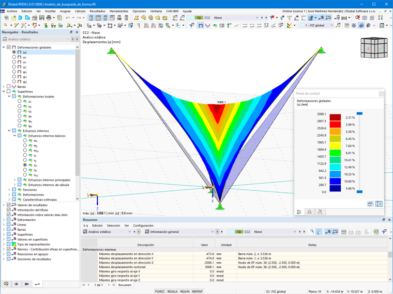This screenshot has height=294, width=393.
Task: Open the Configuración menu in Resumen panel
Action: tap(143, 225)
